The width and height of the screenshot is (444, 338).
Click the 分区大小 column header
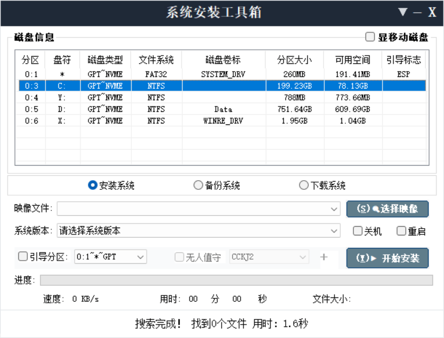(x=295, y=60)
